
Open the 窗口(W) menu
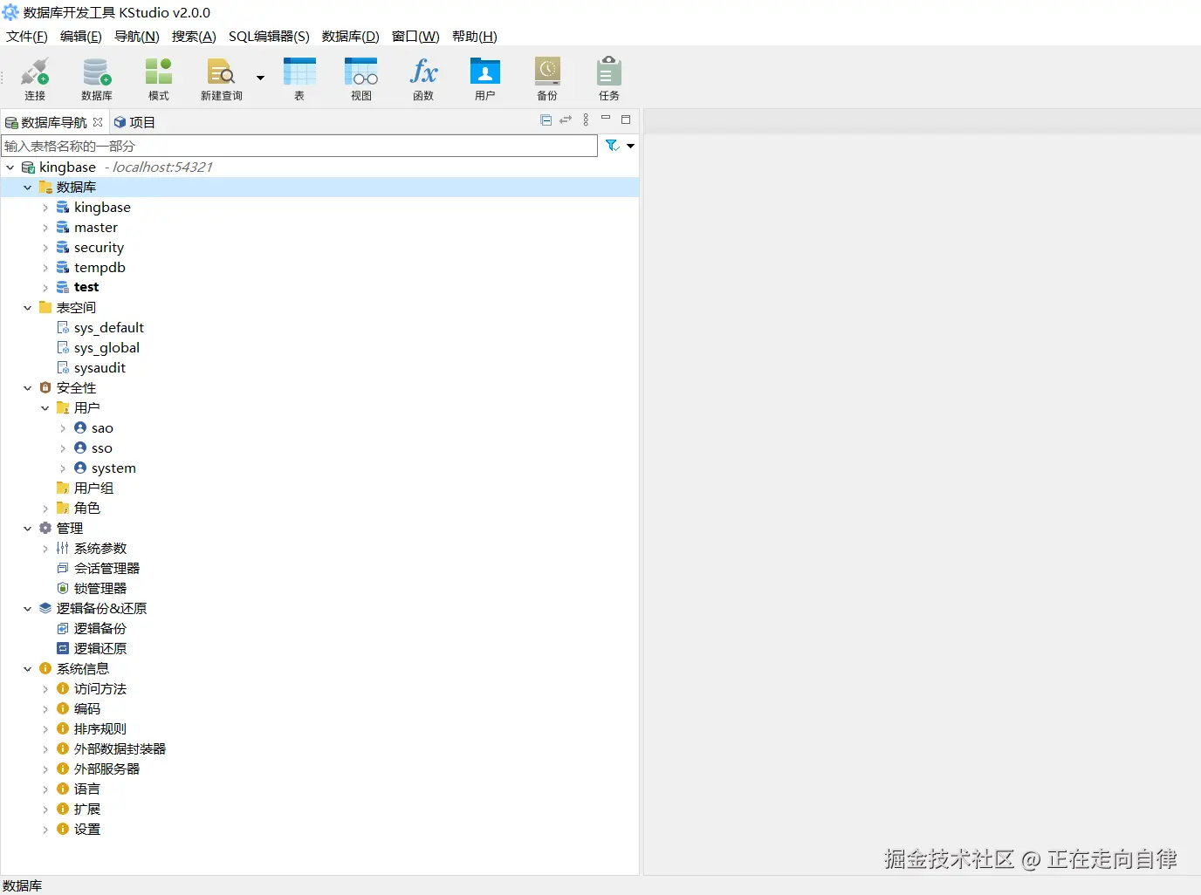415,36
